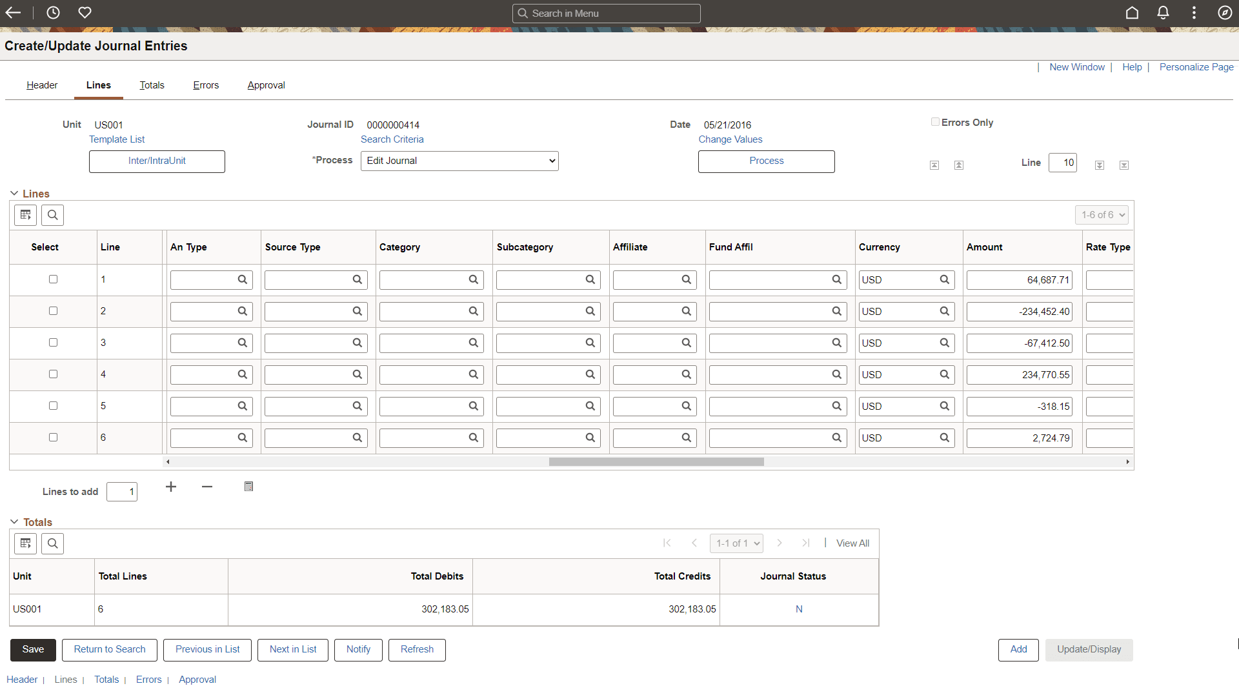The image size is (1239, 697).
Task: Delete selected lines with the minus icon
Action: coord(207,487)
